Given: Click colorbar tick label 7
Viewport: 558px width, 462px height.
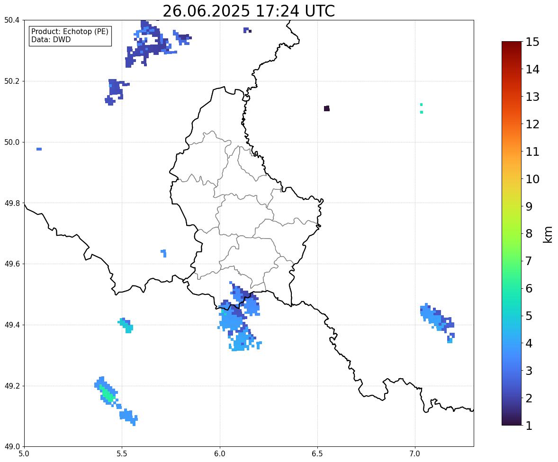Looking at the screenshot, I should (529, 261).
